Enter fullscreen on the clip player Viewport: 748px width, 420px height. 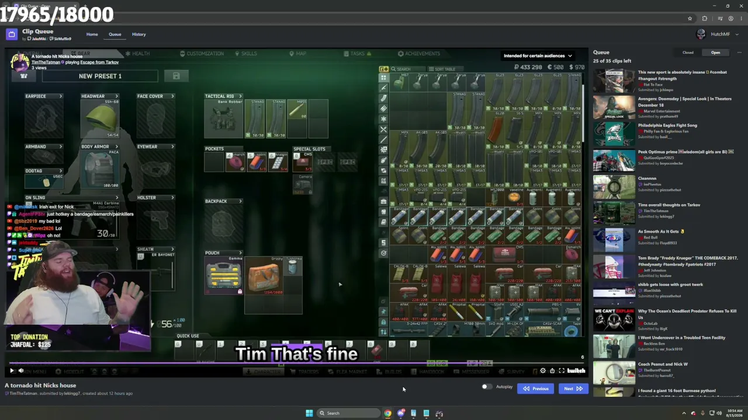pyautogui.click(x=562, y=370)
